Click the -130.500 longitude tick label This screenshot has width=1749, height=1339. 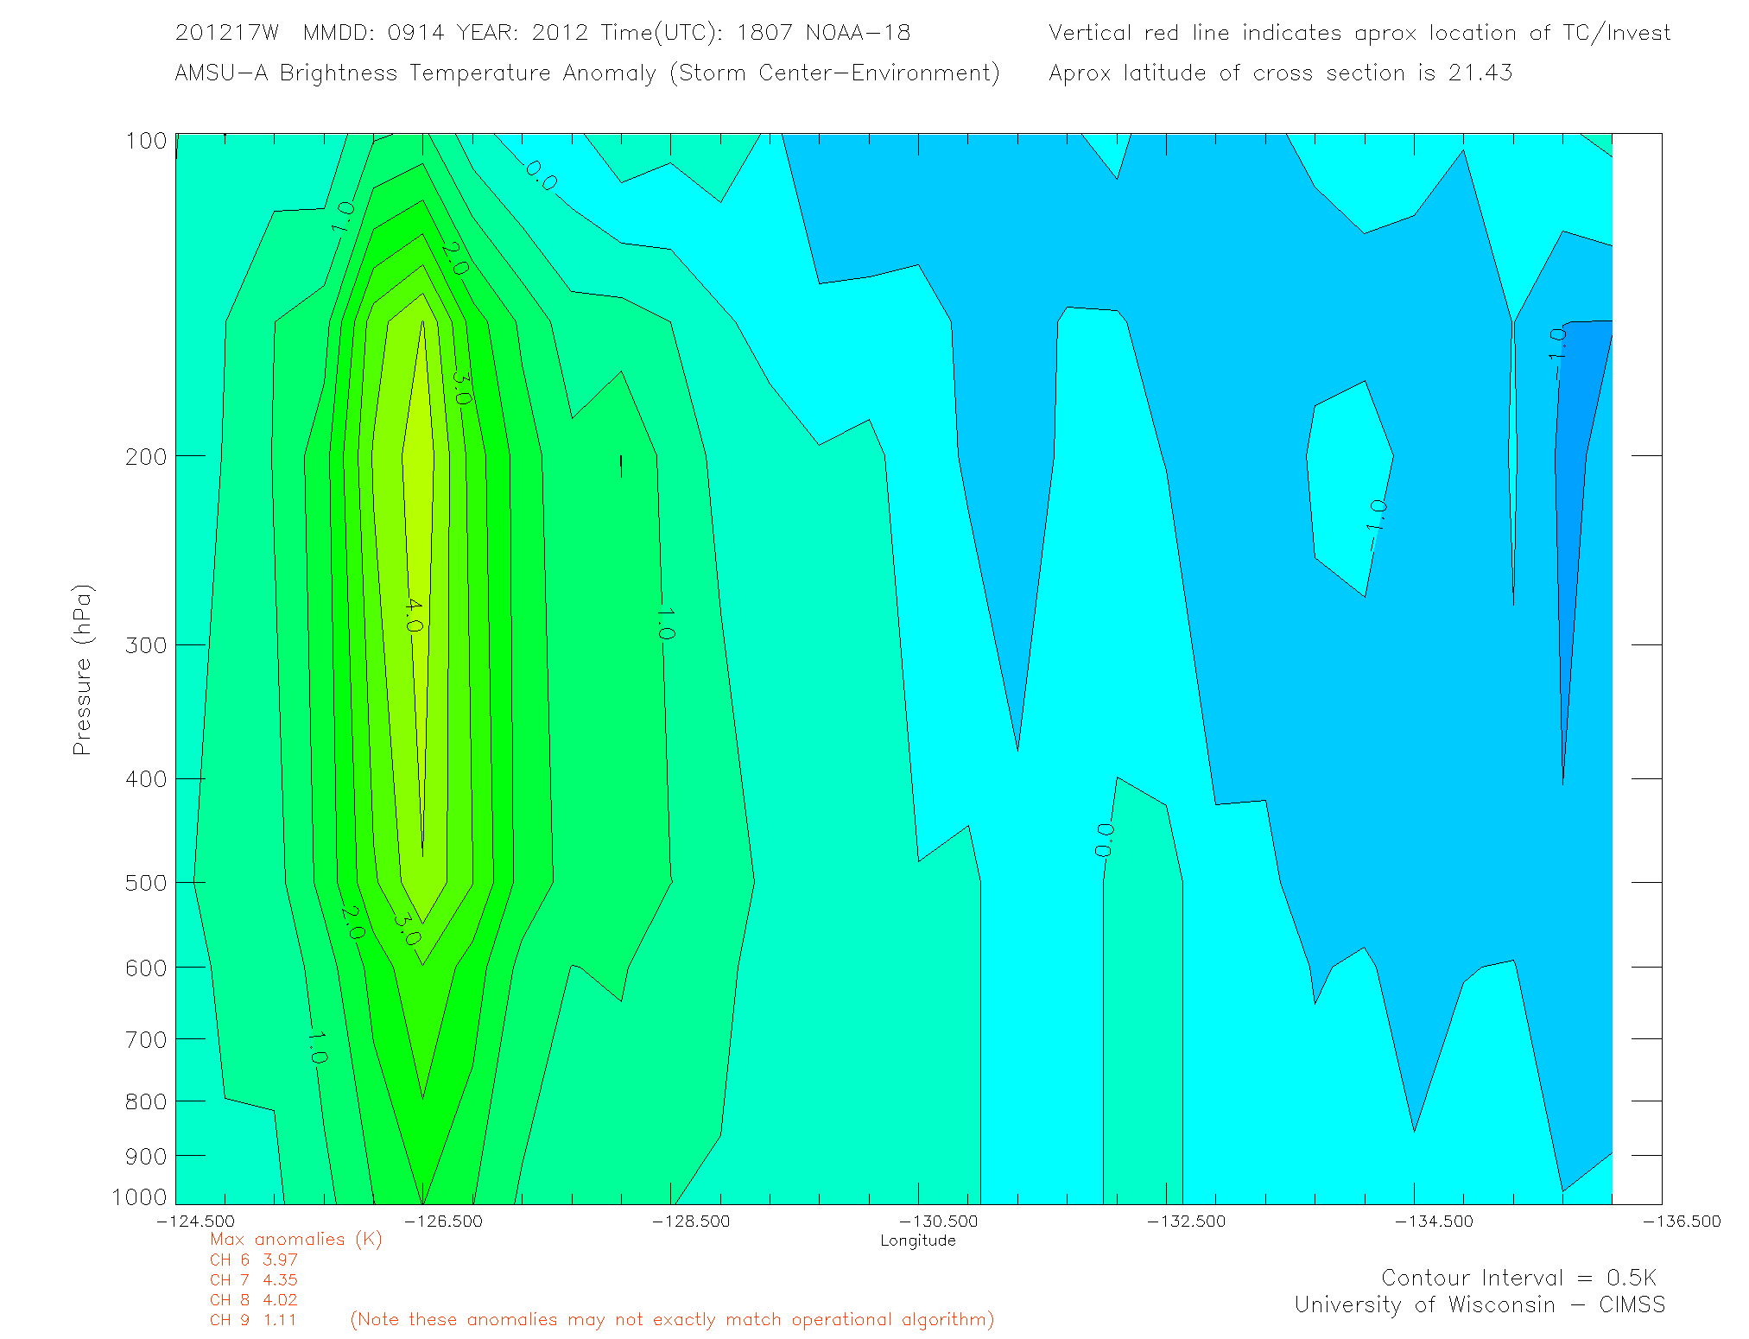tap(938, 1221)
